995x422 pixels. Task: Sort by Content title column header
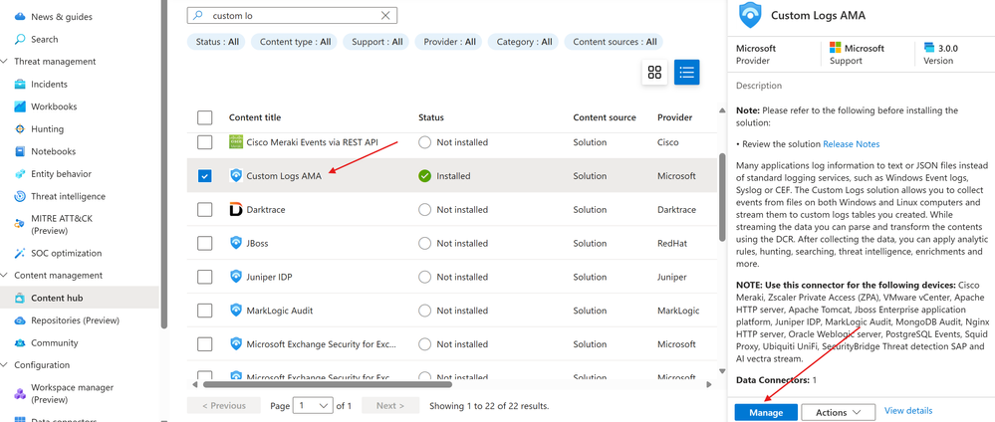(x=254, y=117)
